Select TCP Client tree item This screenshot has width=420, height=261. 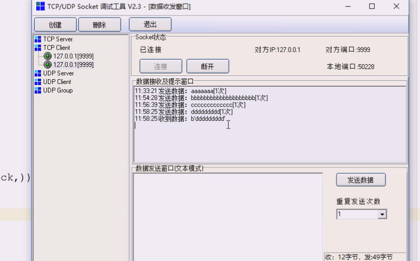(56, 48)
